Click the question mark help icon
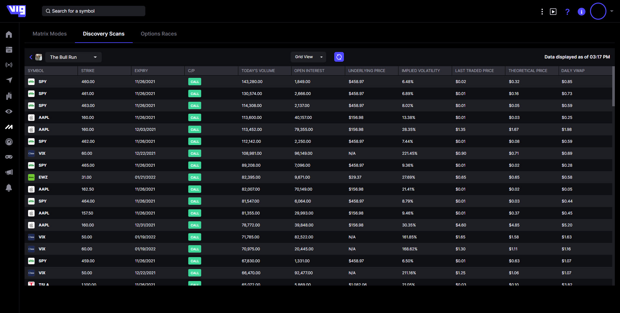Screen dimensions: 620x313 pos(567,12)
